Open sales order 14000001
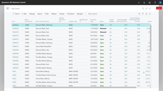The width and height of the screenshot is (163, 91). click(15, 68)
